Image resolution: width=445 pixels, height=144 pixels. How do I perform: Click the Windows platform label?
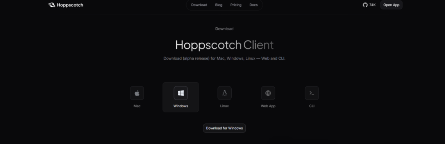181,106
